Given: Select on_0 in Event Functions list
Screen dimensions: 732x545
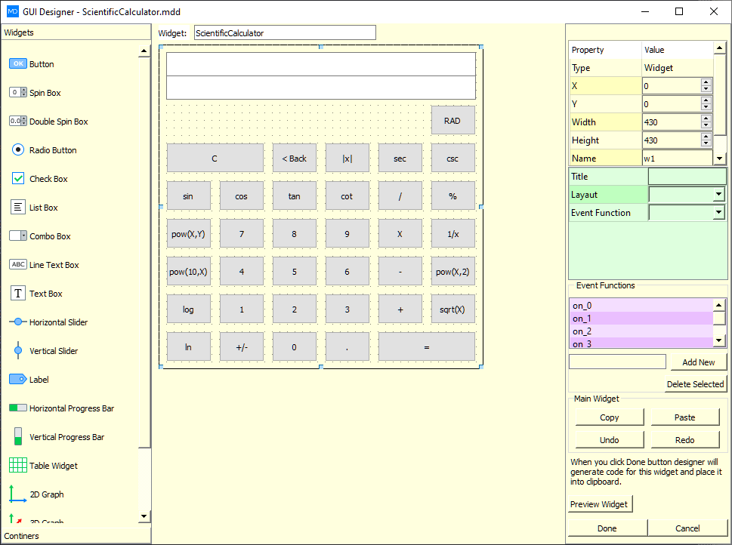Looking at the screenshot, I should pos(641,306).
